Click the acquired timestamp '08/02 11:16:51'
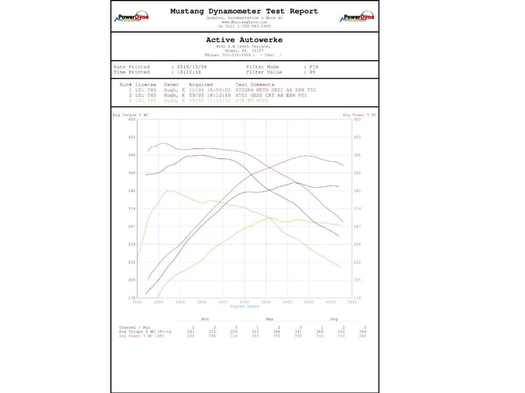The height and width of the screenshot is (393, 525). [x=210, y=100]
